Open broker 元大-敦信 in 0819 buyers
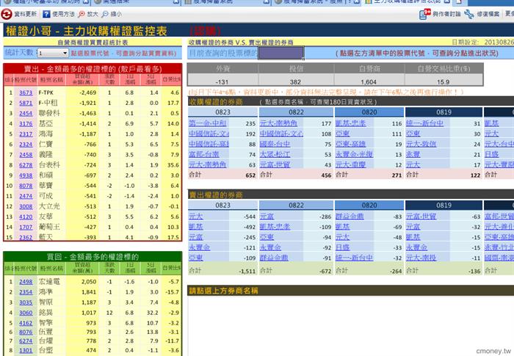514x356 pixels. click(421, 144)
